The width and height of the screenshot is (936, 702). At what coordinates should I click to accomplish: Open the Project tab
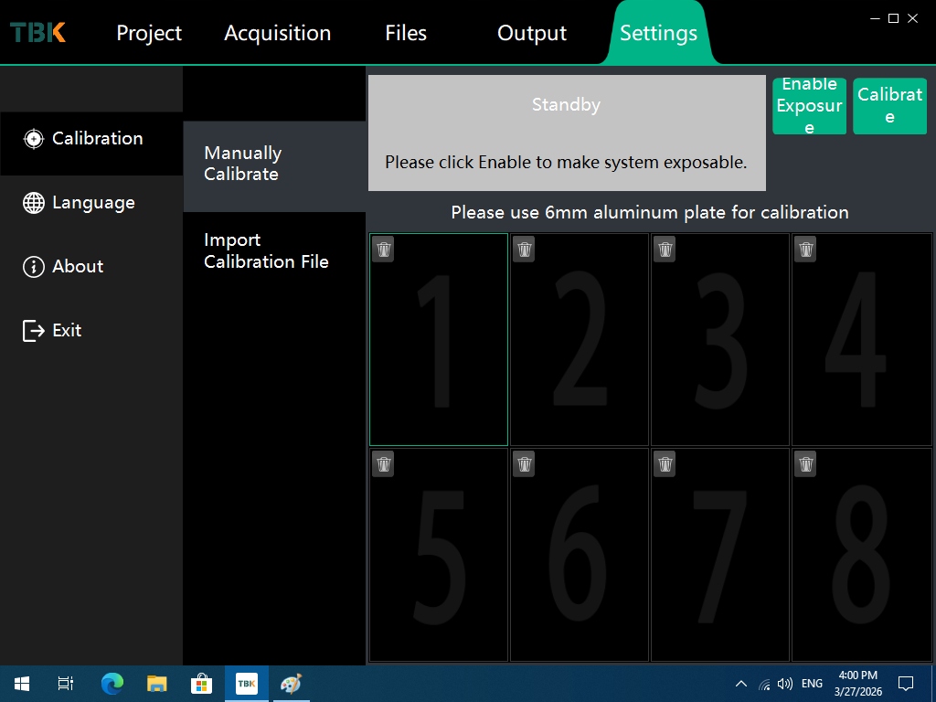pyautogui.click(x=149, y=33)
